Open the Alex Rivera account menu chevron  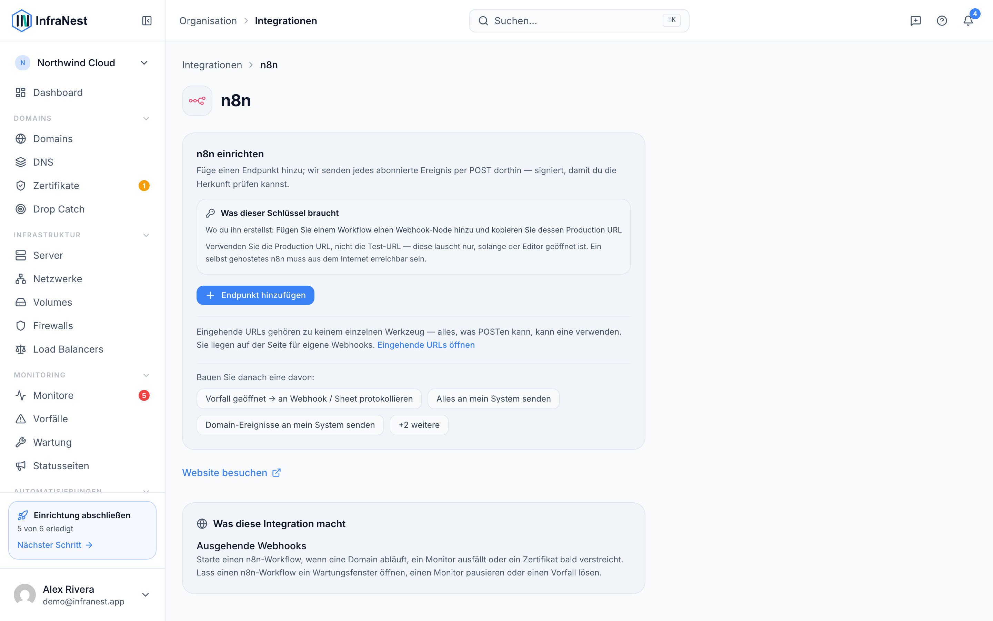(145, 595)
